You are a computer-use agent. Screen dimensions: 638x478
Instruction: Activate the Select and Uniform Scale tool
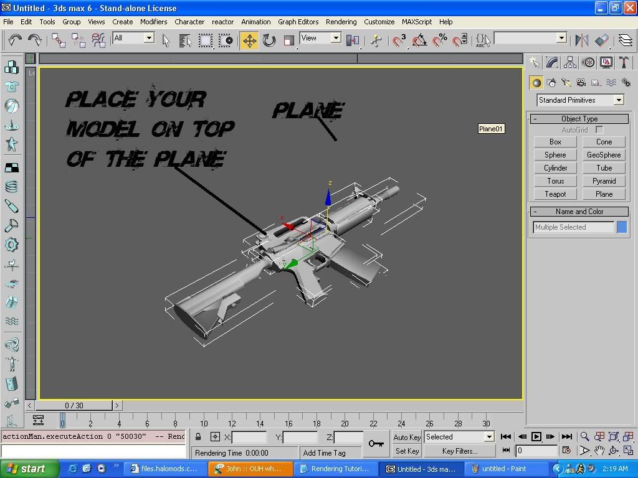pyautogui.click(x=289, y=40)
